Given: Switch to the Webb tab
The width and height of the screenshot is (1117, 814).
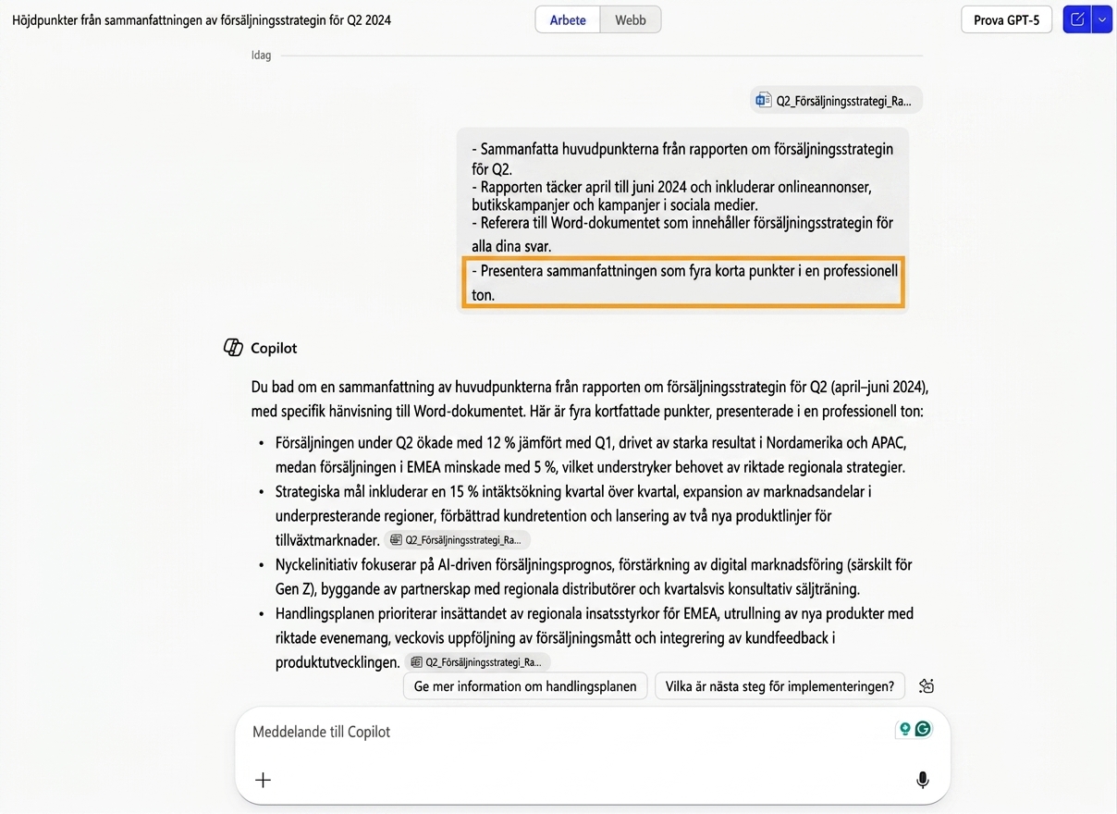Looking at the screenshot, I should pyautogui.click(x=631, y=19).
